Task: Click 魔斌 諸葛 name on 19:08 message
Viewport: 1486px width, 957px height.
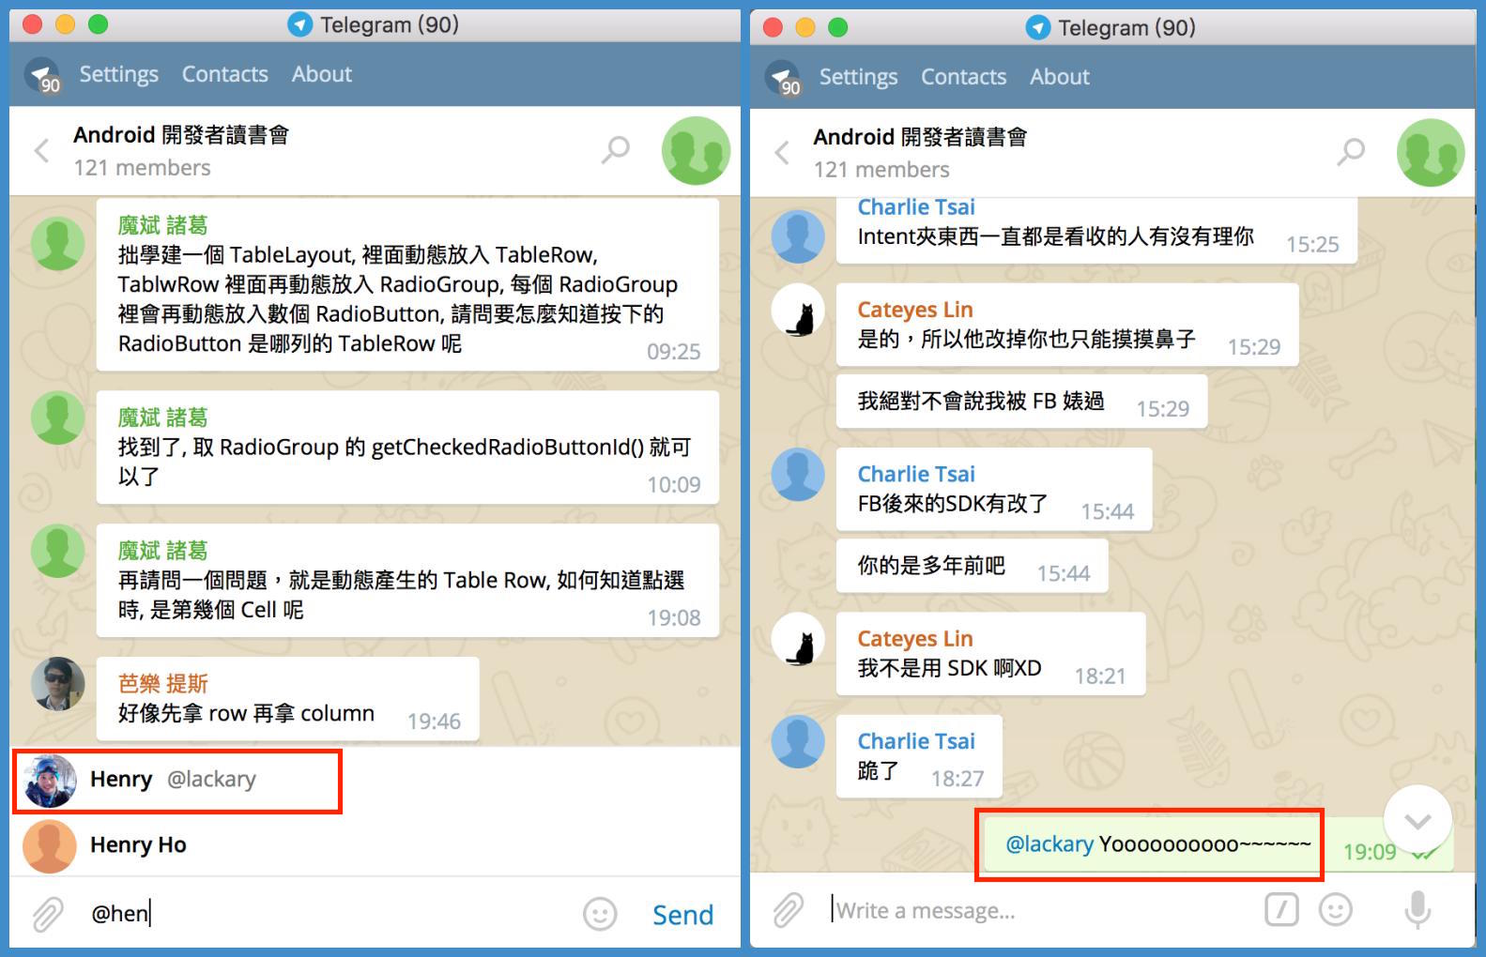Action: coord(162,551)
